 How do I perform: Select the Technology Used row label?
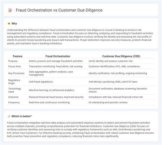point(15,90)
